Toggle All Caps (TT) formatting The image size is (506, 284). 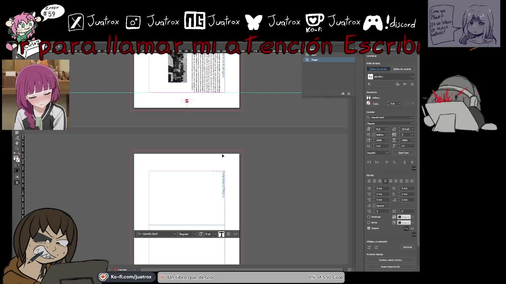369,162
